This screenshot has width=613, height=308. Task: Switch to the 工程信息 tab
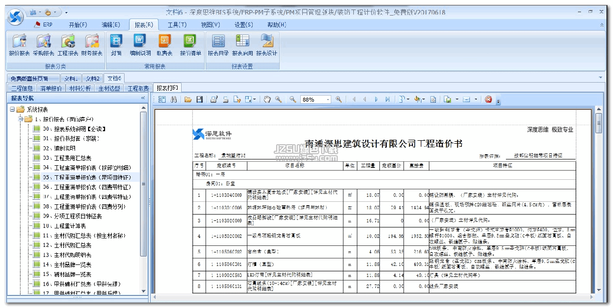click(x=22, y=88)
